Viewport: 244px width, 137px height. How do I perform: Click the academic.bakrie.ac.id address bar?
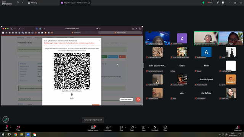point(72,29)
